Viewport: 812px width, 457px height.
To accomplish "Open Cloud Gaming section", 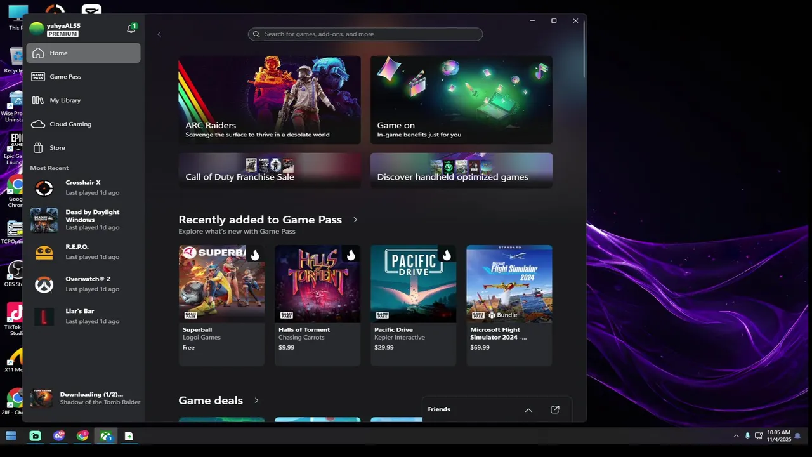I will 84,124.
